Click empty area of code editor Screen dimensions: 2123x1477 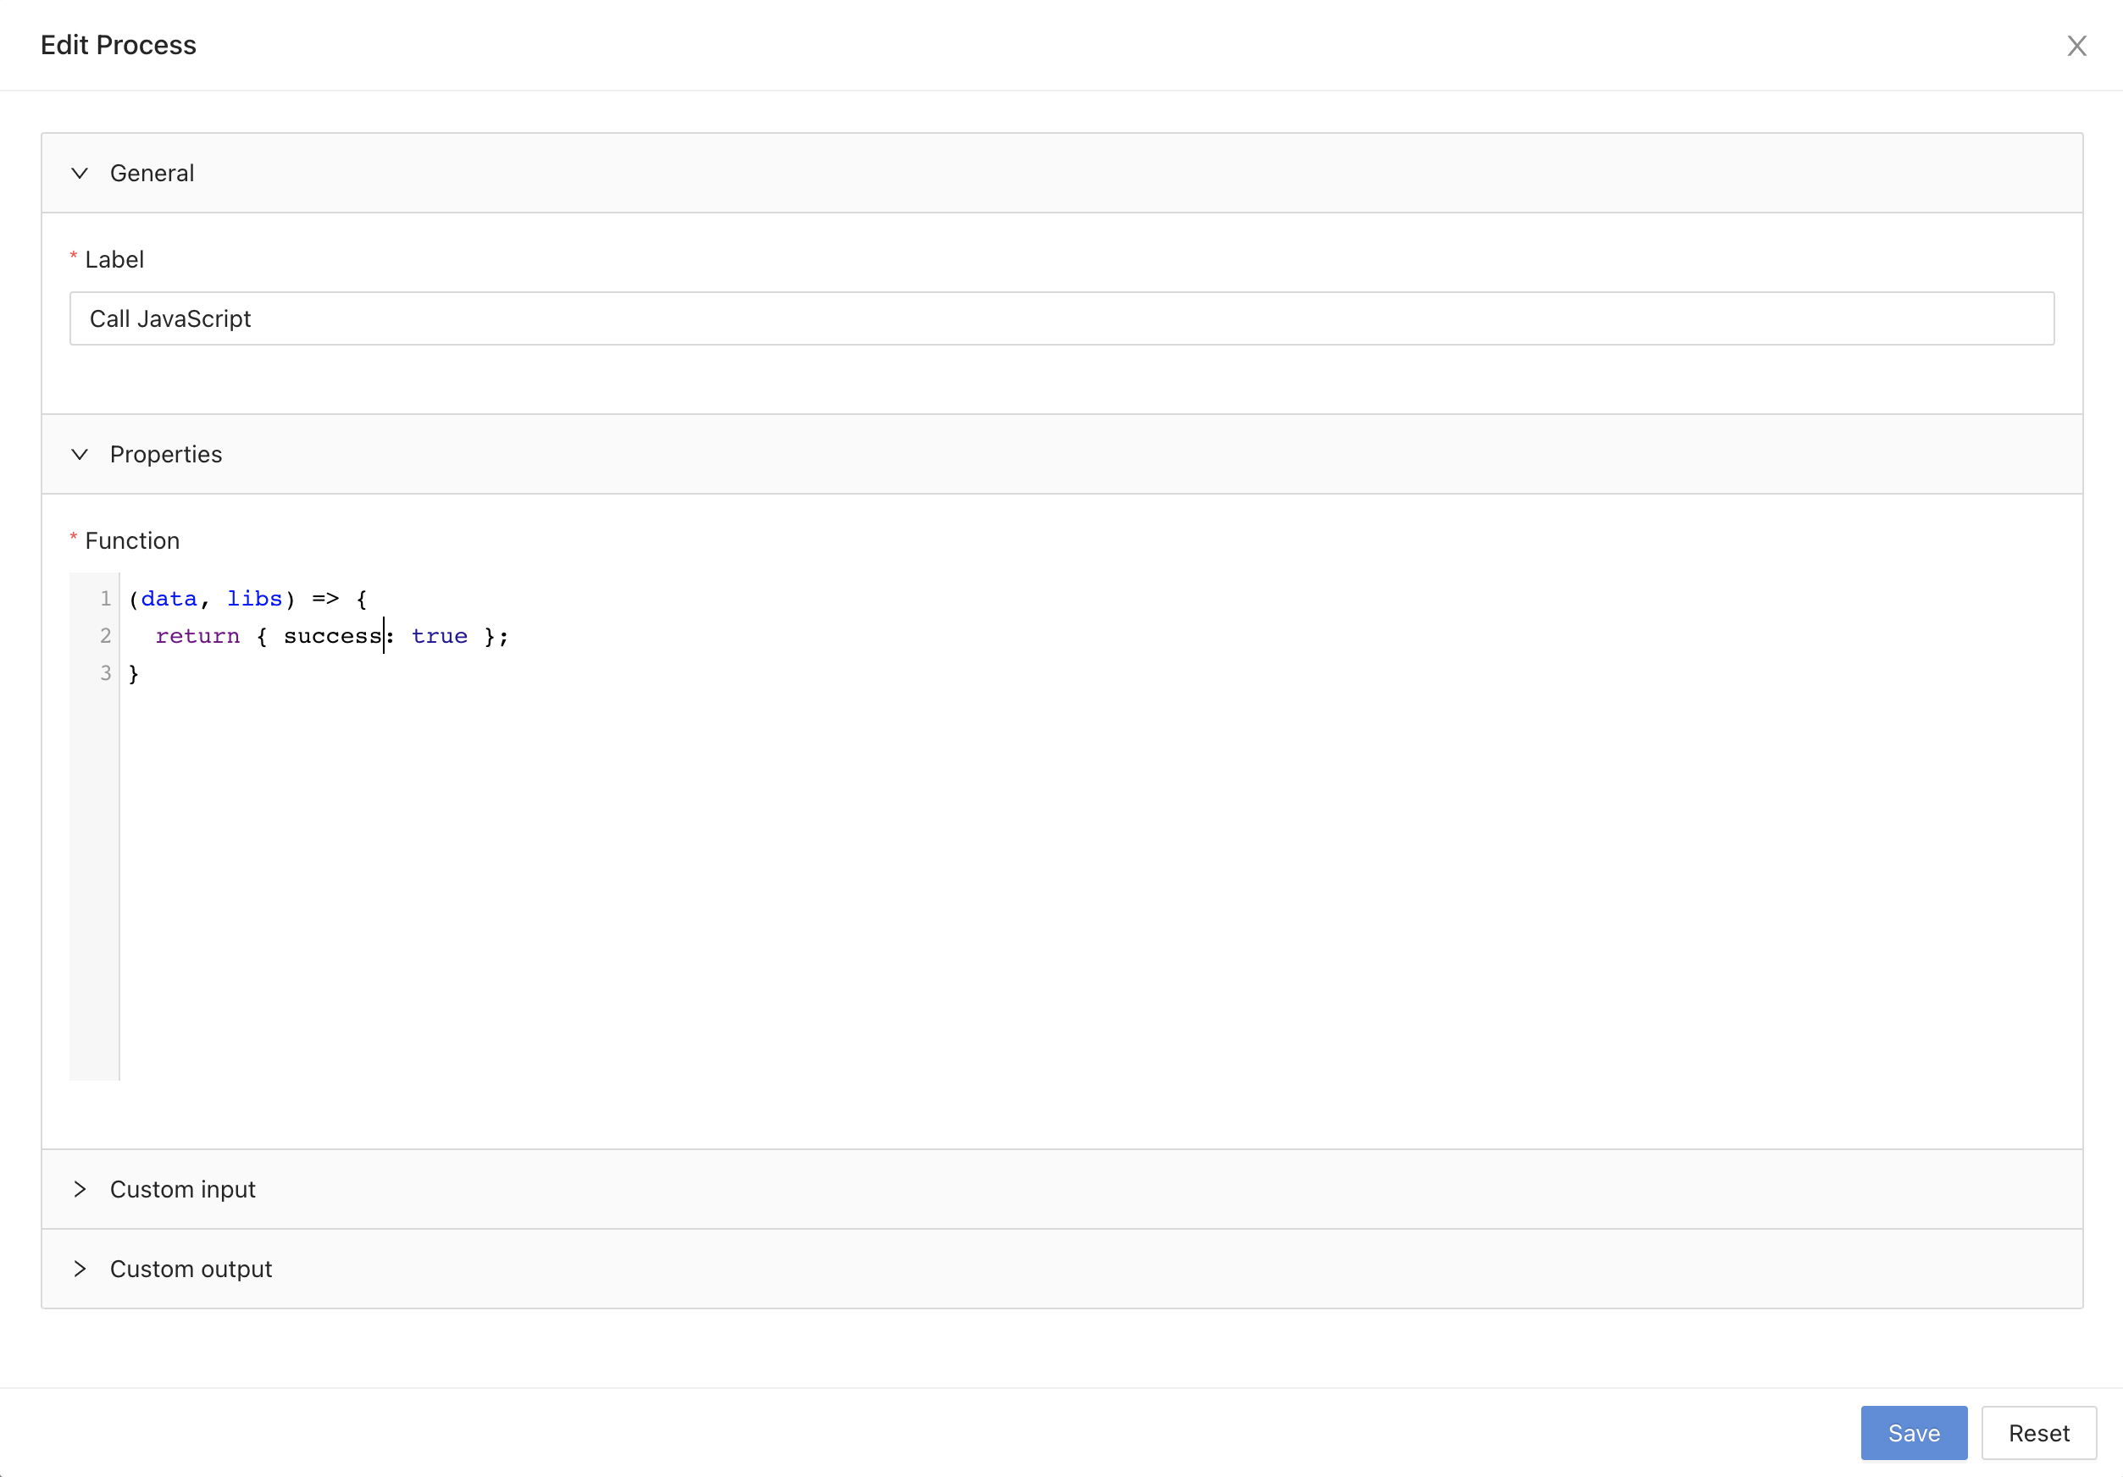(x=1017, y=878)
